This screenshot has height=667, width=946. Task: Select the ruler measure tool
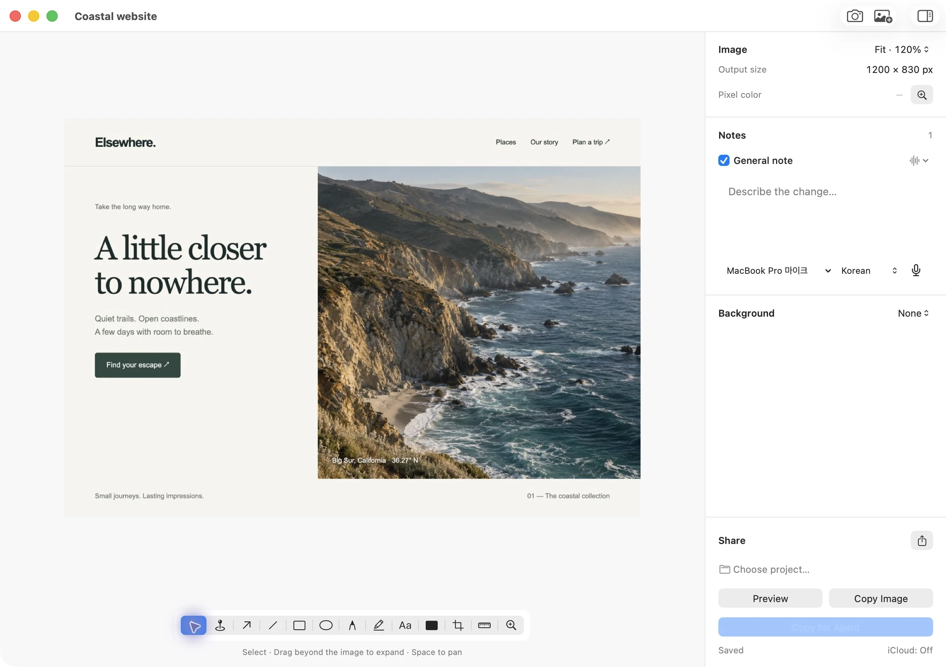pyautogui.click(x=484, y=625)
